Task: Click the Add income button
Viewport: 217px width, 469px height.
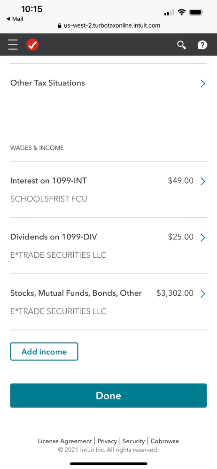Action: click(x=44, y=352)
